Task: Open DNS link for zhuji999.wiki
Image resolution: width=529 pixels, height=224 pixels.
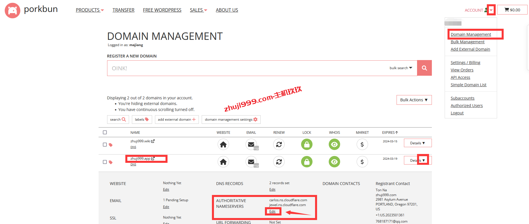Action: (x=133, y=147)
